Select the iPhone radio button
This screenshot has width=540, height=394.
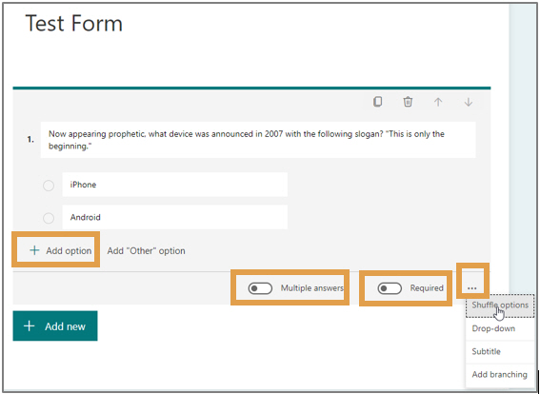click(49, 186)
